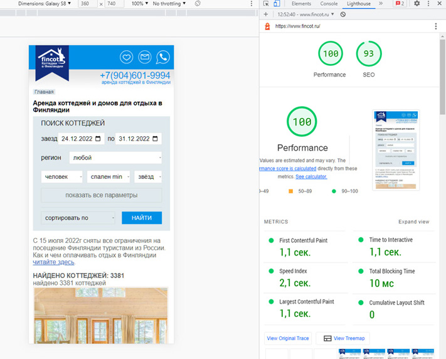The image size is (446, 359).
Task: Click the Total Blocking Time metric
Action: coord(394,278)
